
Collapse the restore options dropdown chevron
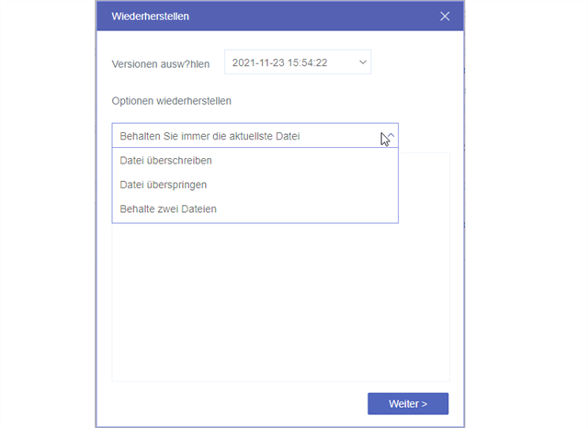[x=390, y=136]
